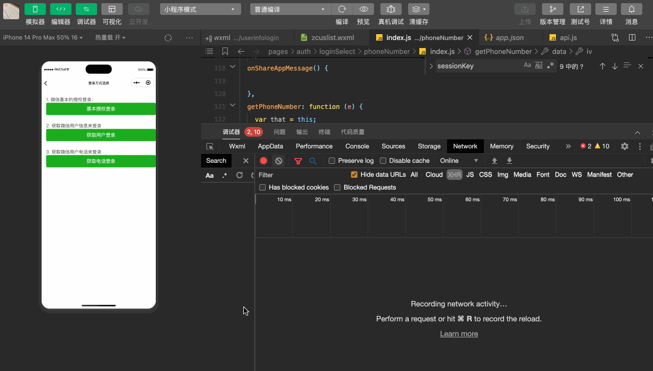
Task: Uncheck the Hide data URLs checkbox
Action: click(x=354, y=175)
